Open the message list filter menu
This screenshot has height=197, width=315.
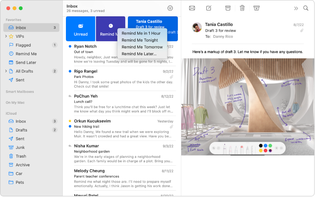(x=170, y=8)
